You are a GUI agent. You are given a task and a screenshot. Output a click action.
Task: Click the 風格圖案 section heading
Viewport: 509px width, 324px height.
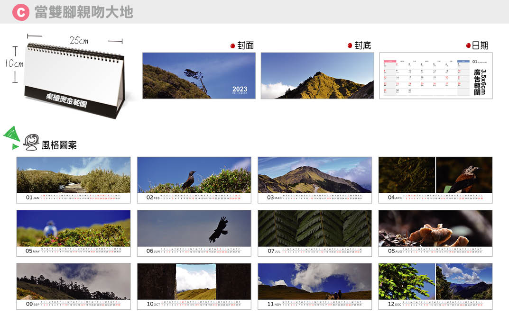click(59, 145)
